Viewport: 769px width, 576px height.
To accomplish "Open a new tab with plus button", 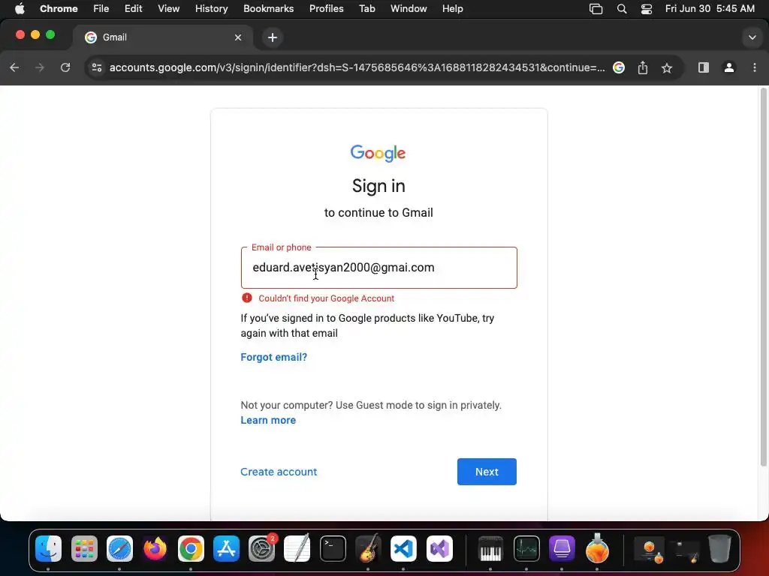I will point(273,37).
